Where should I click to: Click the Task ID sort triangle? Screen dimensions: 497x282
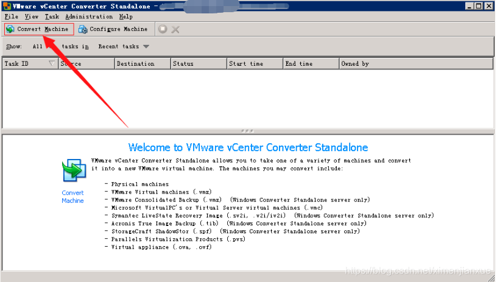coord(52,63)
